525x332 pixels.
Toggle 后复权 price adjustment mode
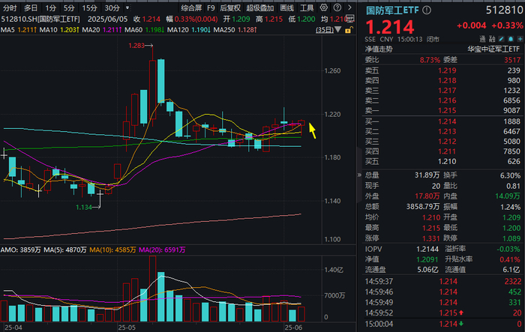pos(230,7)
